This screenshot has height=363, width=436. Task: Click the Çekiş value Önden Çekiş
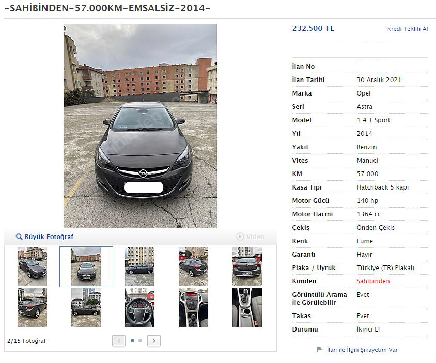[x=376, y=228]
